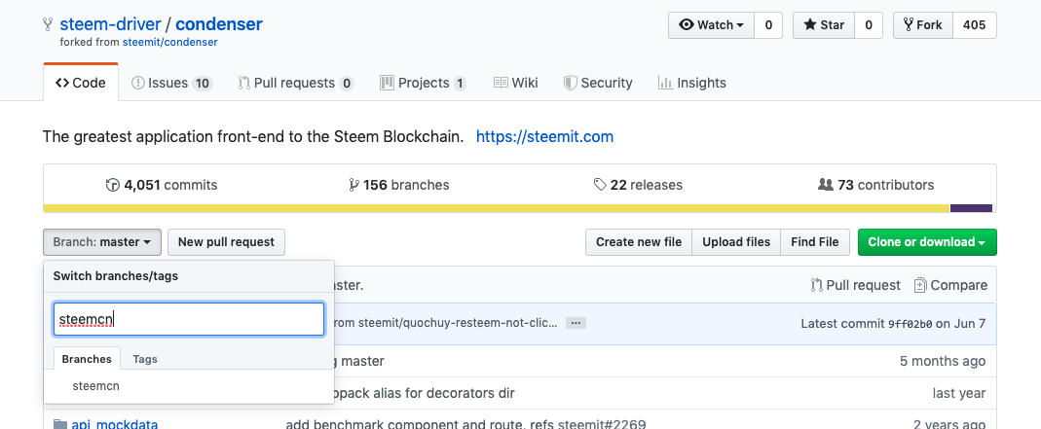
Task: Expand the commit message ellipsis button
Action: [x=576, y=323]
